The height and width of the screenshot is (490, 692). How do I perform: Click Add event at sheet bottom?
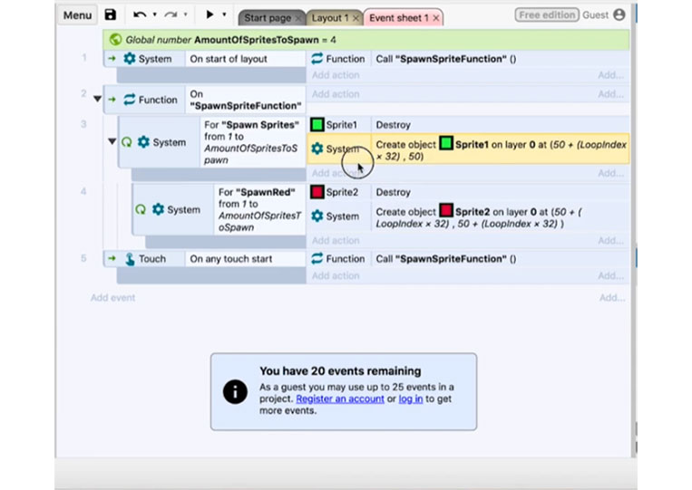[113, 298]
